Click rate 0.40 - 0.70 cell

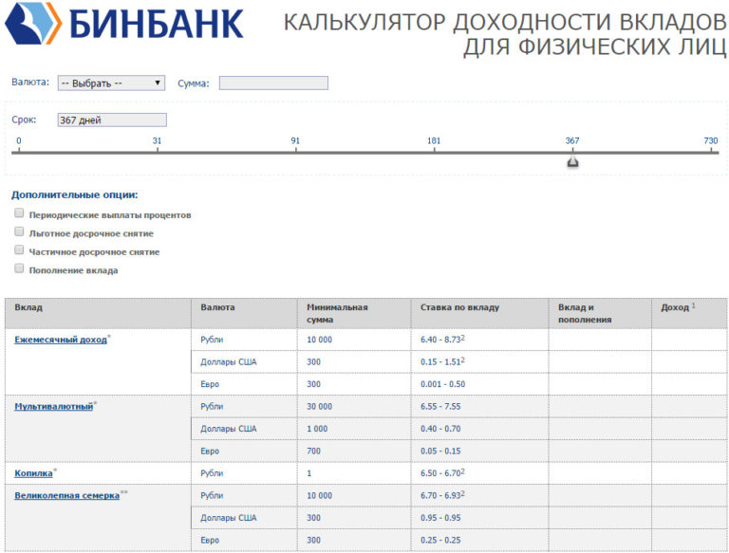[x=479, y=429]
